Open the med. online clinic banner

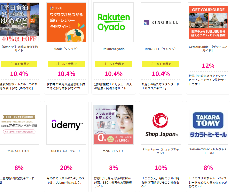click(x=114, y=125)
